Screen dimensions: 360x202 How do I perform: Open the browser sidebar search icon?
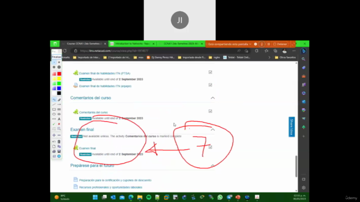pos(304,59)
